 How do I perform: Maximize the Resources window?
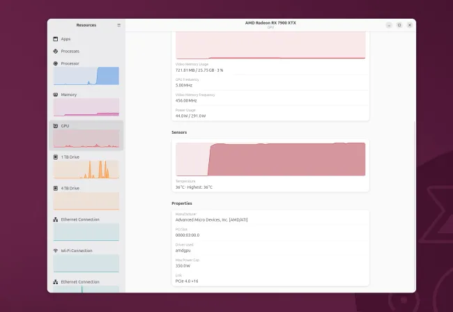(x=399, y=25)
